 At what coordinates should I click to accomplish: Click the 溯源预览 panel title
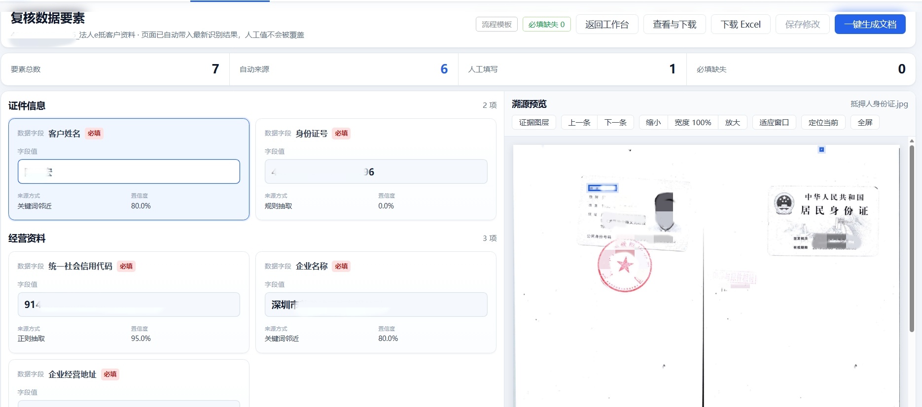[529, 104]
